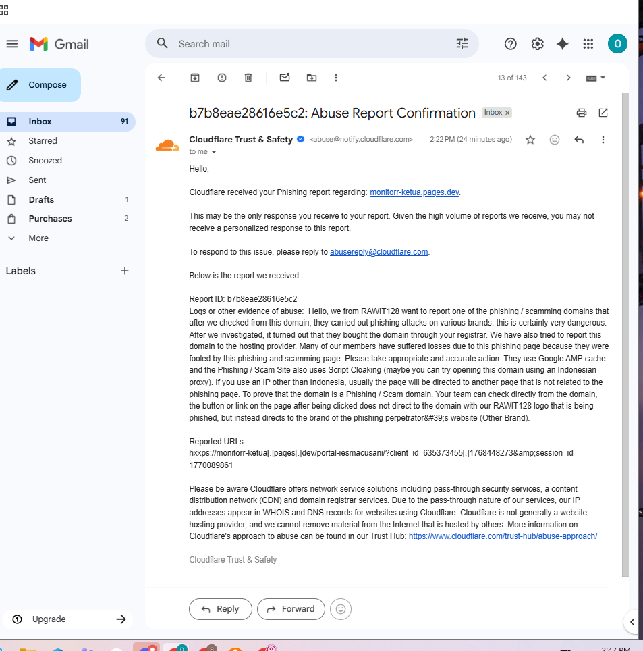Click the browser tab grid icon
Image resolution: width=643 pixels, height=651 pixels.
coord(4,10)
